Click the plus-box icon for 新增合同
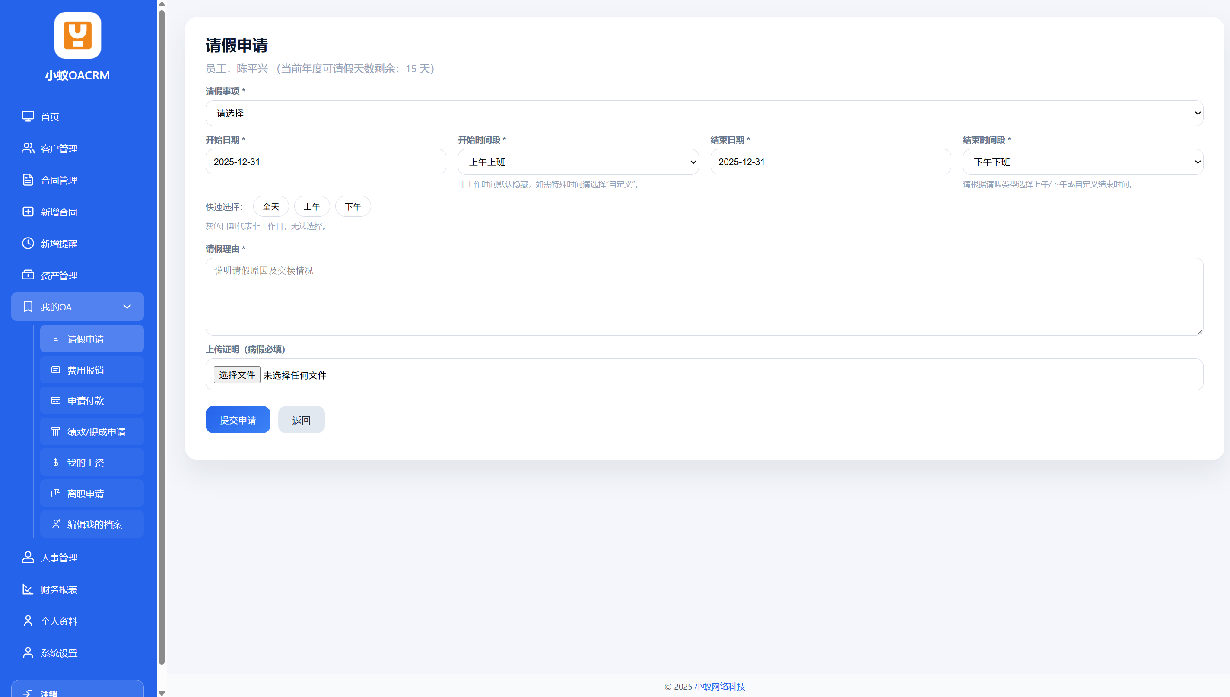1230x697 pixels. point(28,212)
